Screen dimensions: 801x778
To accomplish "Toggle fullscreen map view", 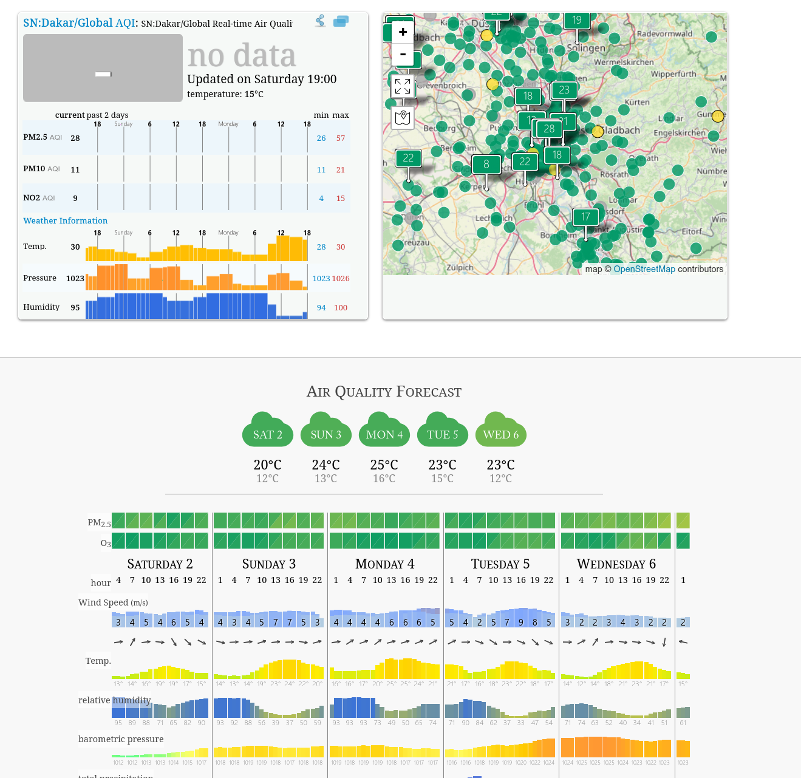I will click(x=403, y=86).
